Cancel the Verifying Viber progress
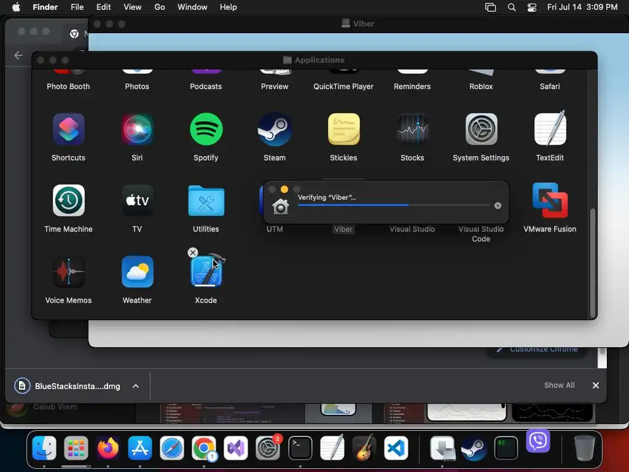 pos(498,205)
